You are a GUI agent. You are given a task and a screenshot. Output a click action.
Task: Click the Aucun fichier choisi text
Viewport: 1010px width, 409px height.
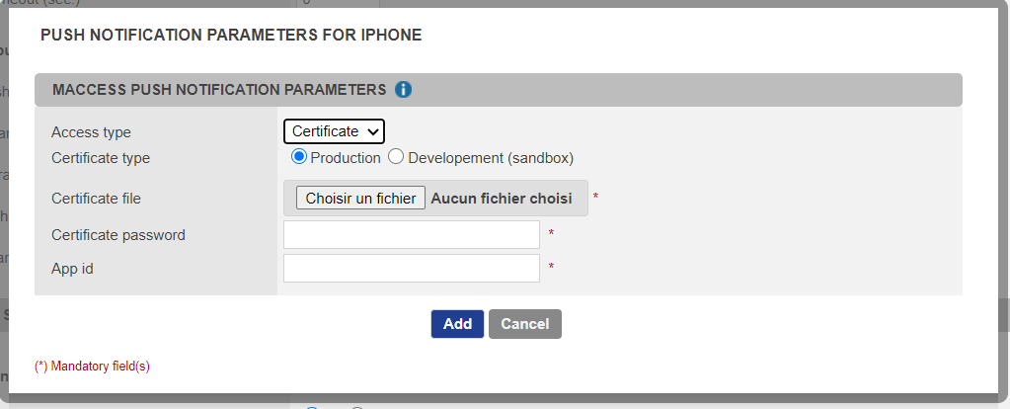[x=502, y=199]
